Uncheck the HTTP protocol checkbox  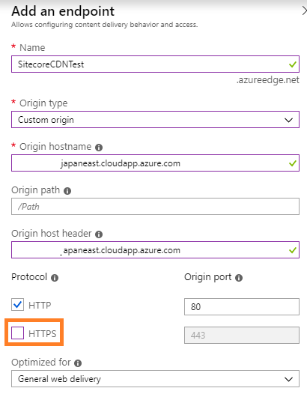tap(18, 304)
